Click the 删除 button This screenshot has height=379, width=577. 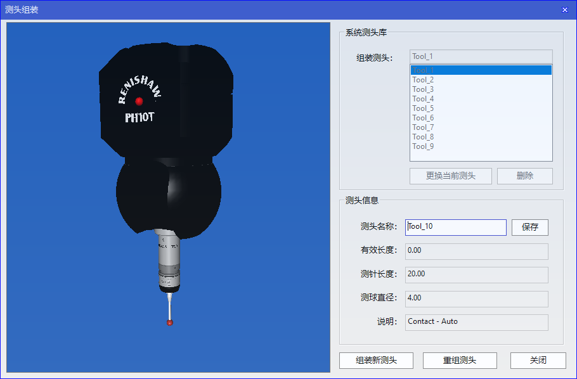tap(525, 176)
